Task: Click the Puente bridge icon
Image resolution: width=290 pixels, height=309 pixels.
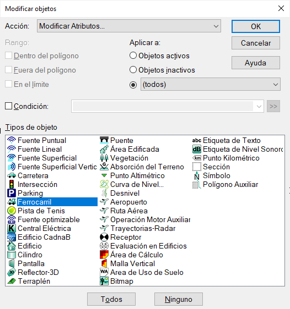Action: coord(104,140)
